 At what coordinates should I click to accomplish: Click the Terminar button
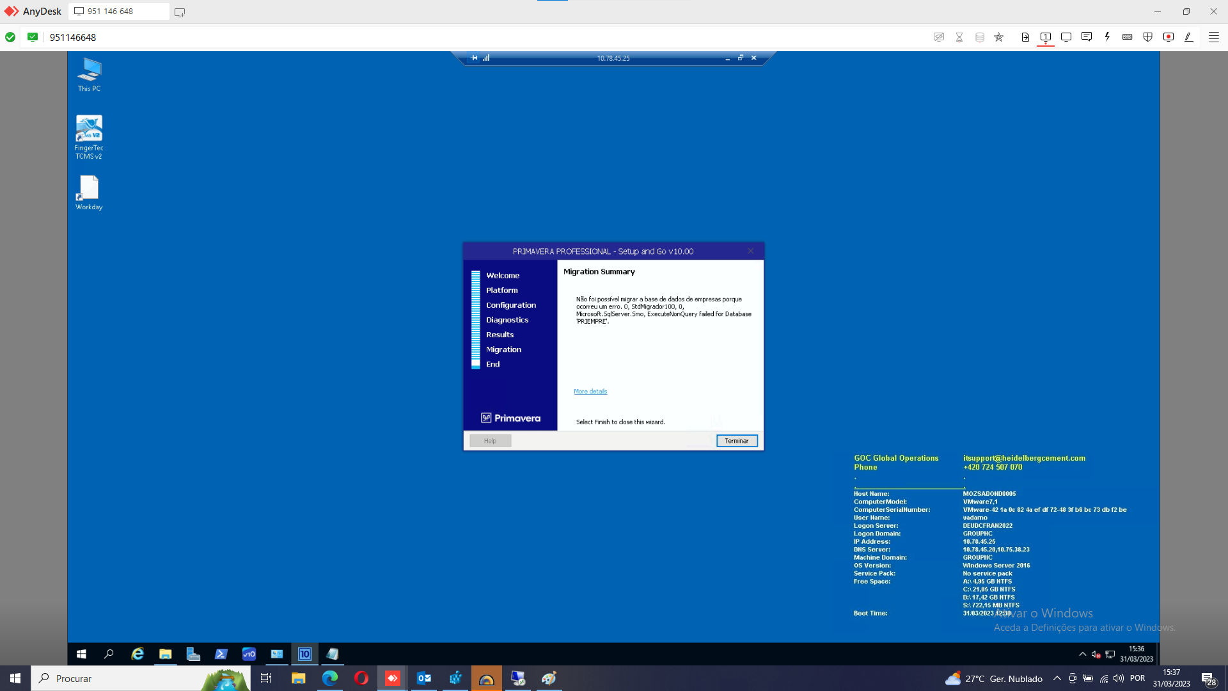coord(737,441)
